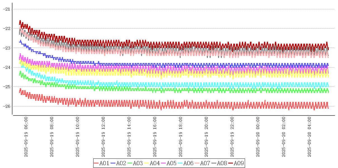Select the 2025-09-20 04:00 time tick label
This screenshot has width=338, height=168.
(x=309, y=137)
